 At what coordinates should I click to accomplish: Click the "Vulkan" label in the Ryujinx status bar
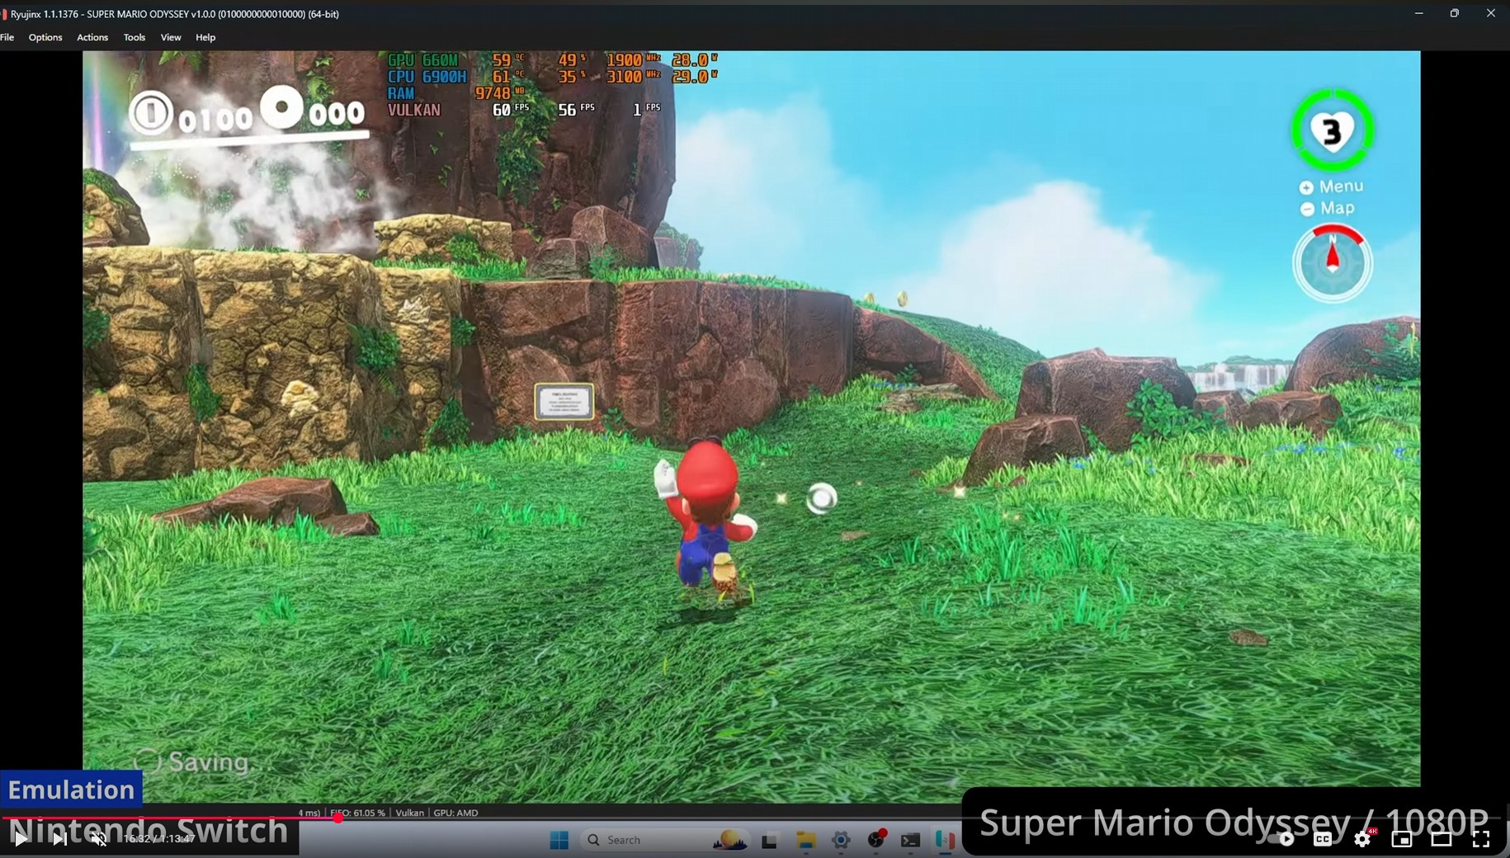click(409, 813)
